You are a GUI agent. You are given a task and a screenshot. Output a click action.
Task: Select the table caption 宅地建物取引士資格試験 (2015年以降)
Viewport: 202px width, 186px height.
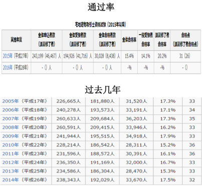point(100,25)
